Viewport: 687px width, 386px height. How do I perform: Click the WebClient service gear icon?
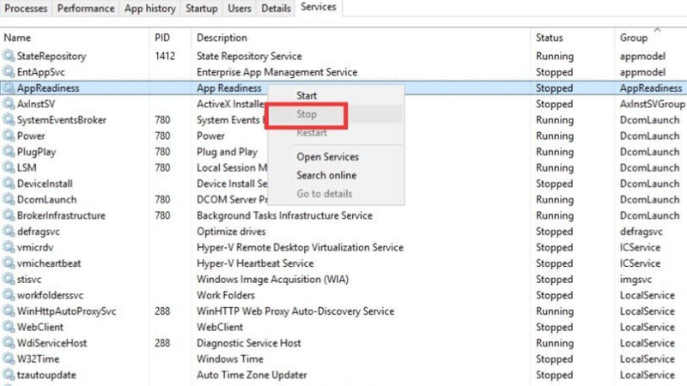(9, 327)
